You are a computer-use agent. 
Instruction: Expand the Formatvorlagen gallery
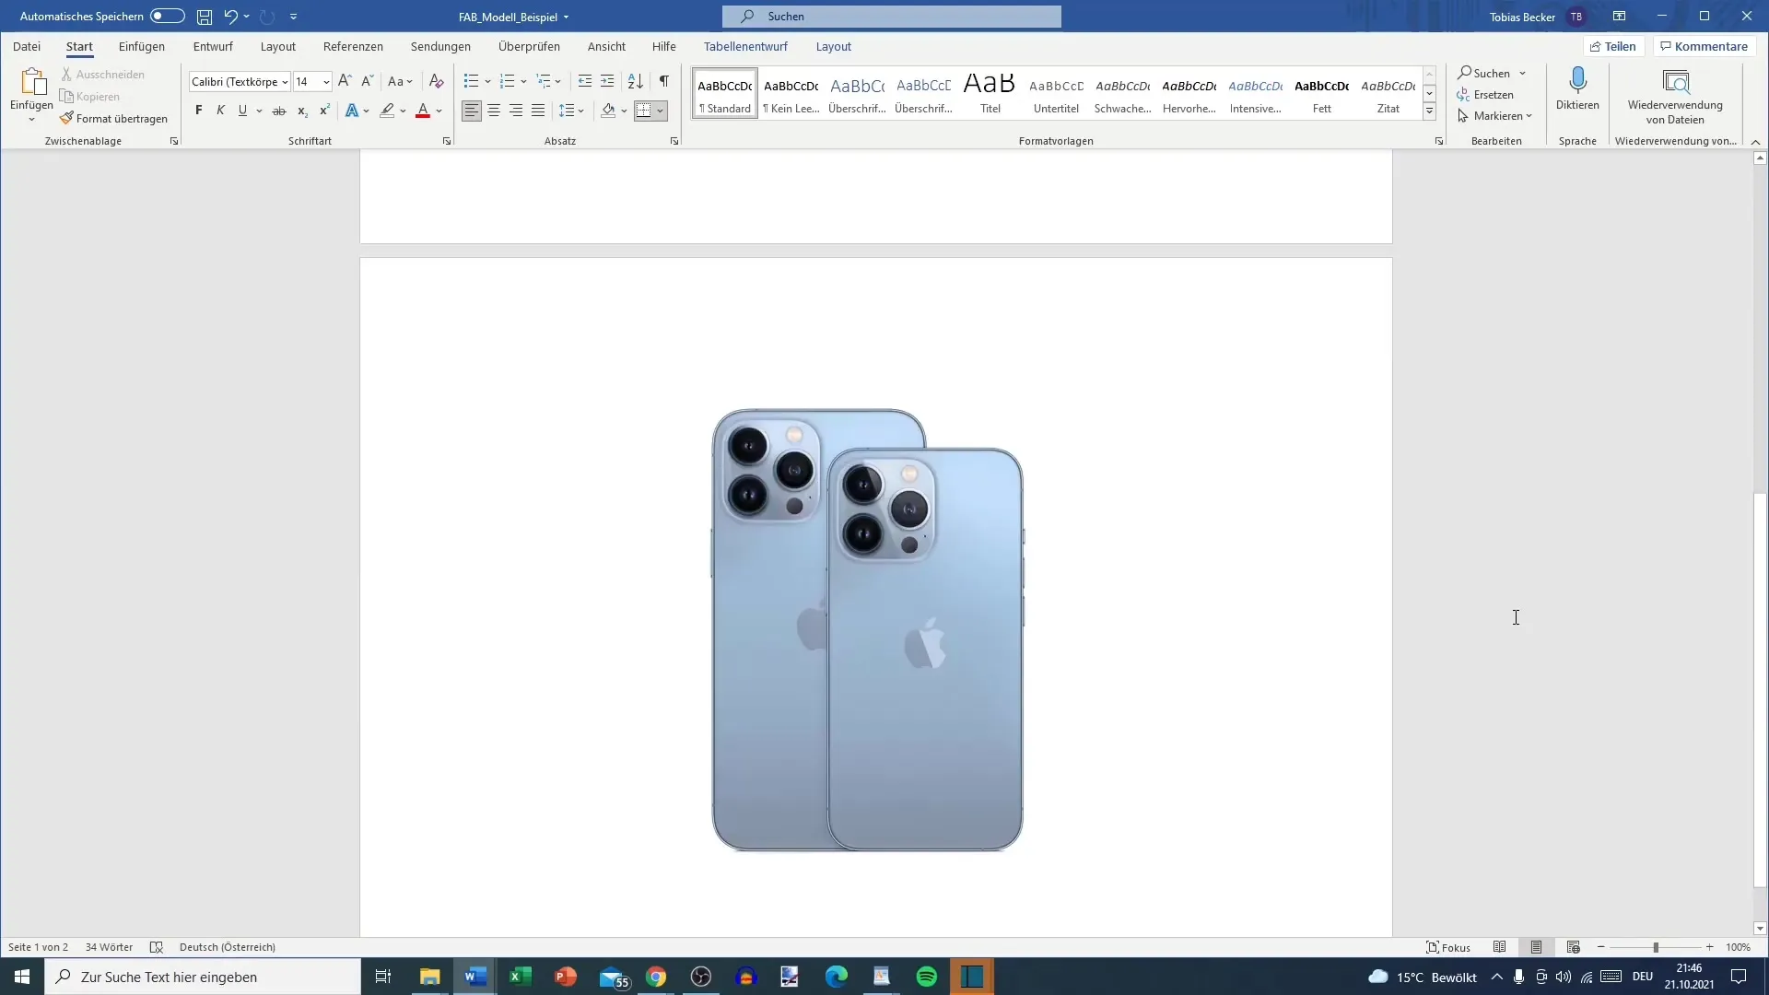1429,111
